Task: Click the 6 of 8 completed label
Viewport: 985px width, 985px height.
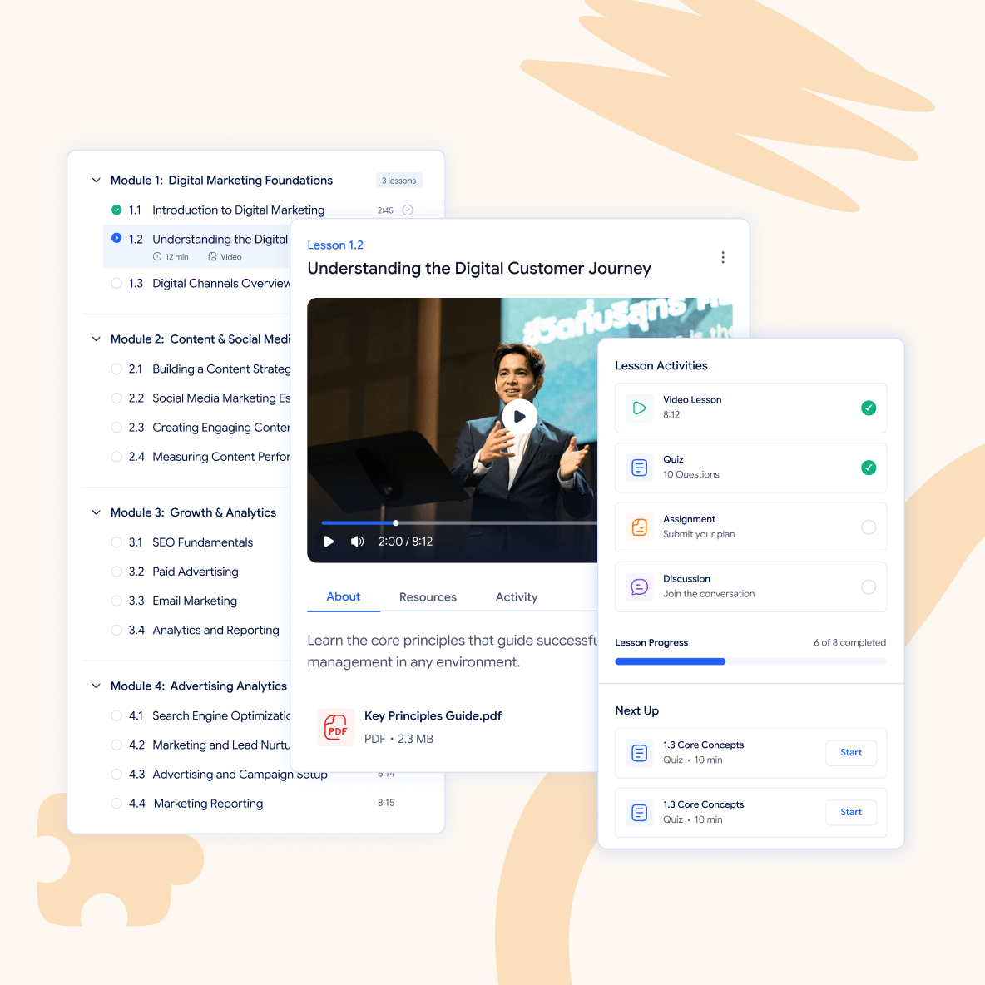Action: [849, 642]
